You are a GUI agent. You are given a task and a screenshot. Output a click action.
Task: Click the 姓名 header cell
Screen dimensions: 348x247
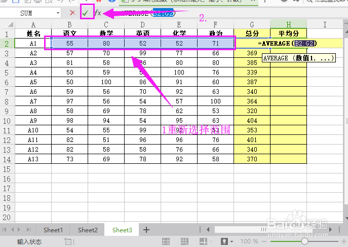pyautogui.click(x=33, y=33)
